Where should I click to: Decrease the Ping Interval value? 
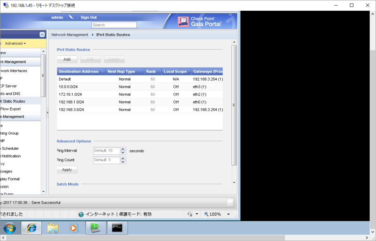pos(123,152)
